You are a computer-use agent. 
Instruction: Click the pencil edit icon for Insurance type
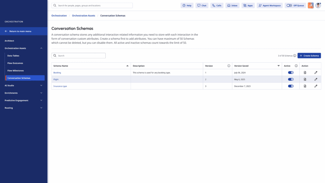316,86
